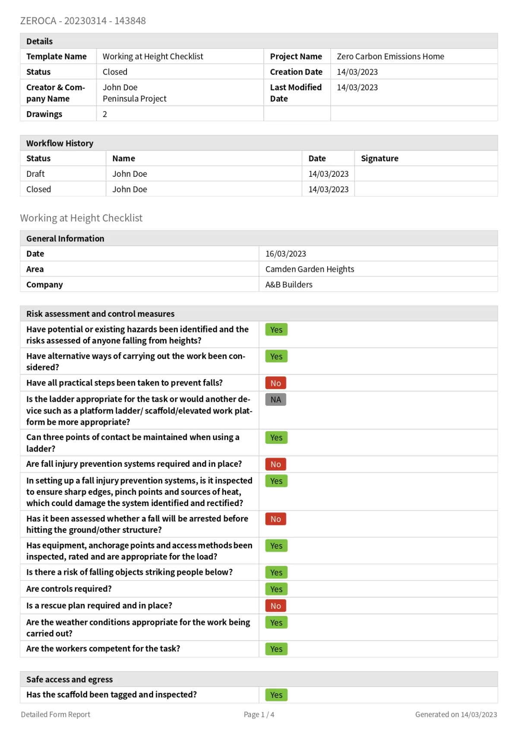
Task: Click the No badge beside rescue plan question
Action: tap(275, 606)
